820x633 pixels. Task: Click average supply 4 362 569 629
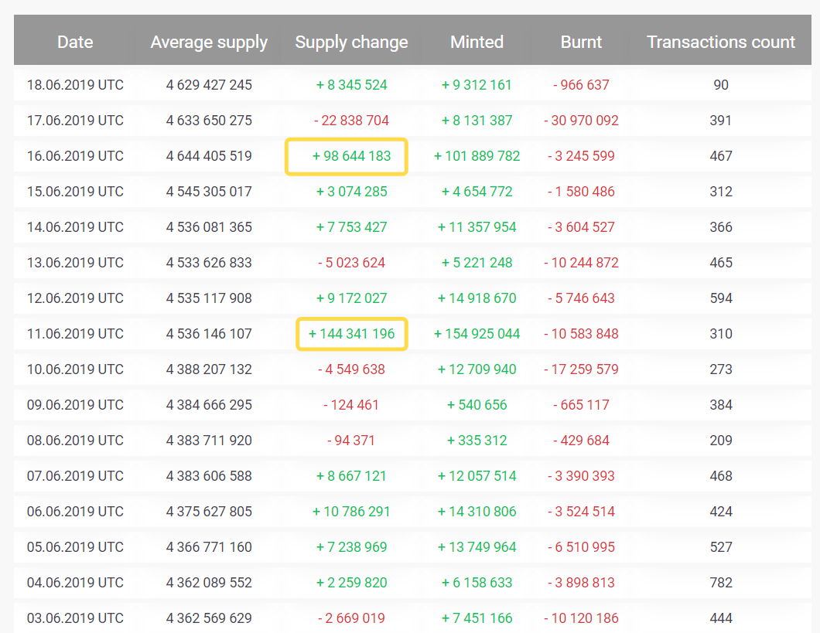pyautogui.click(x=209, y=618)
